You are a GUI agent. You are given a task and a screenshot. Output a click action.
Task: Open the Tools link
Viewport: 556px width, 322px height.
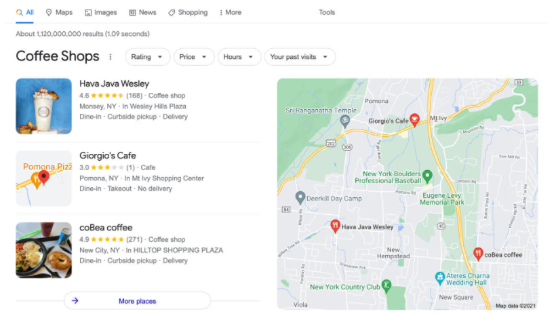click(x=327, y=12)
